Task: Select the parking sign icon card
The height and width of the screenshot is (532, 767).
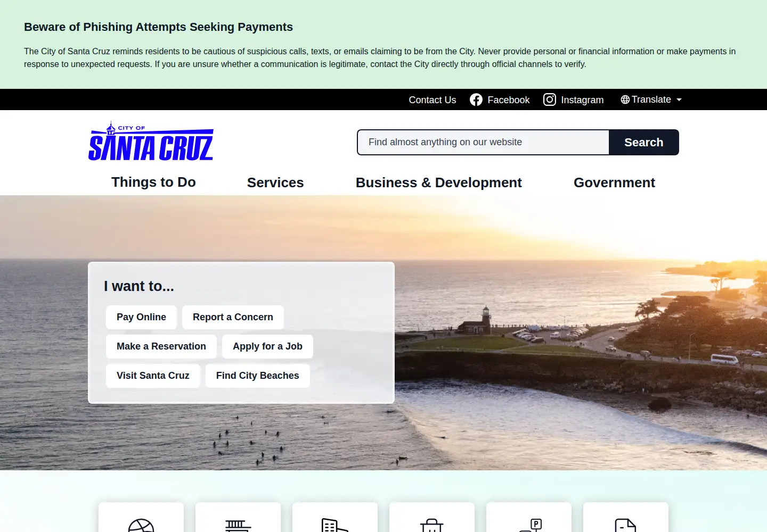Action: pos(529,517)
